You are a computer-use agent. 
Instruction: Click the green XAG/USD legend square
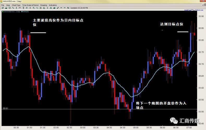click(3, 12)
